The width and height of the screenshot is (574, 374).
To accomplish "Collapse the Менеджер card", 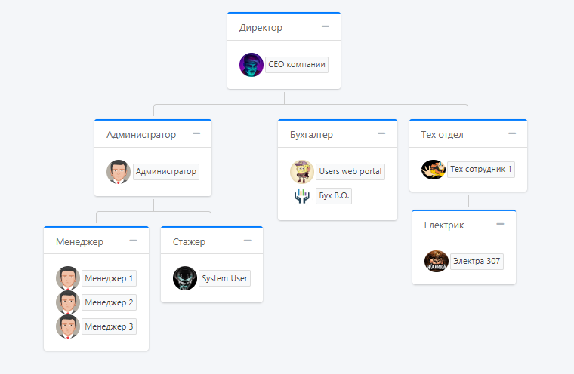I will point(134,241).
